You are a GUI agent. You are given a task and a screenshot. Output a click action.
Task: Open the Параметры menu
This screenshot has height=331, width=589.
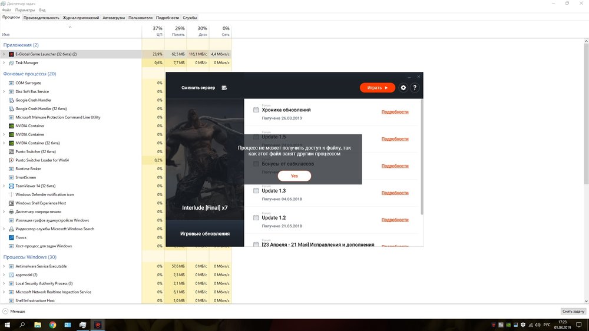(x=25, y=11)
